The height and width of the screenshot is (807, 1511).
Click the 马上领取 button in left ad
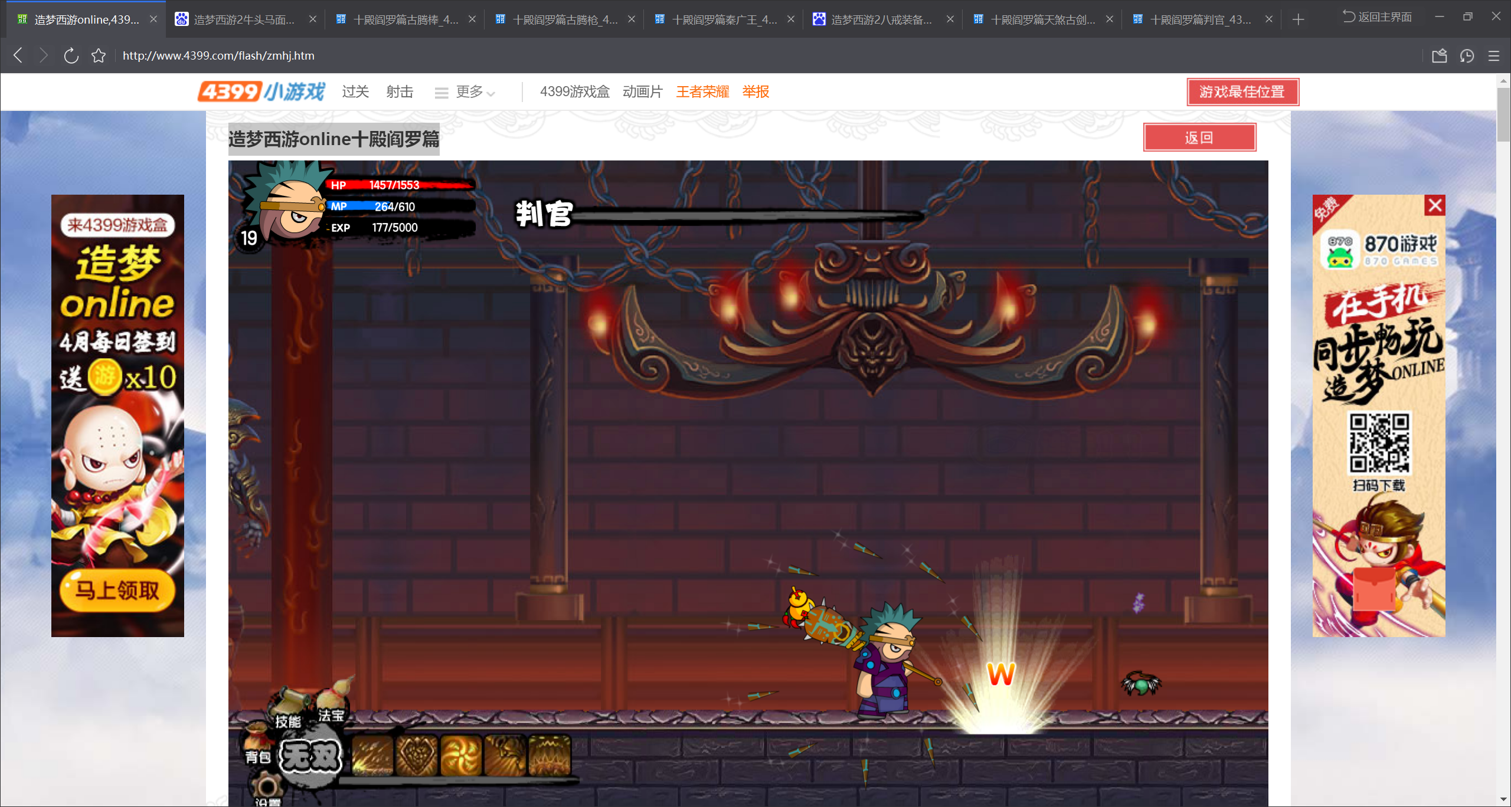tap(117, 590)
